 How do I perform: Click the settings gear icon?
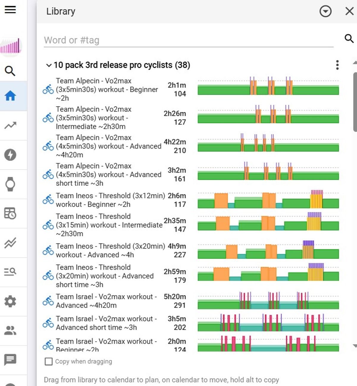[10, 301]
